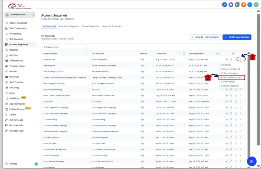Click the Create New Snapshot button
This screenshot has width=262, height=169.
[237, 37]
